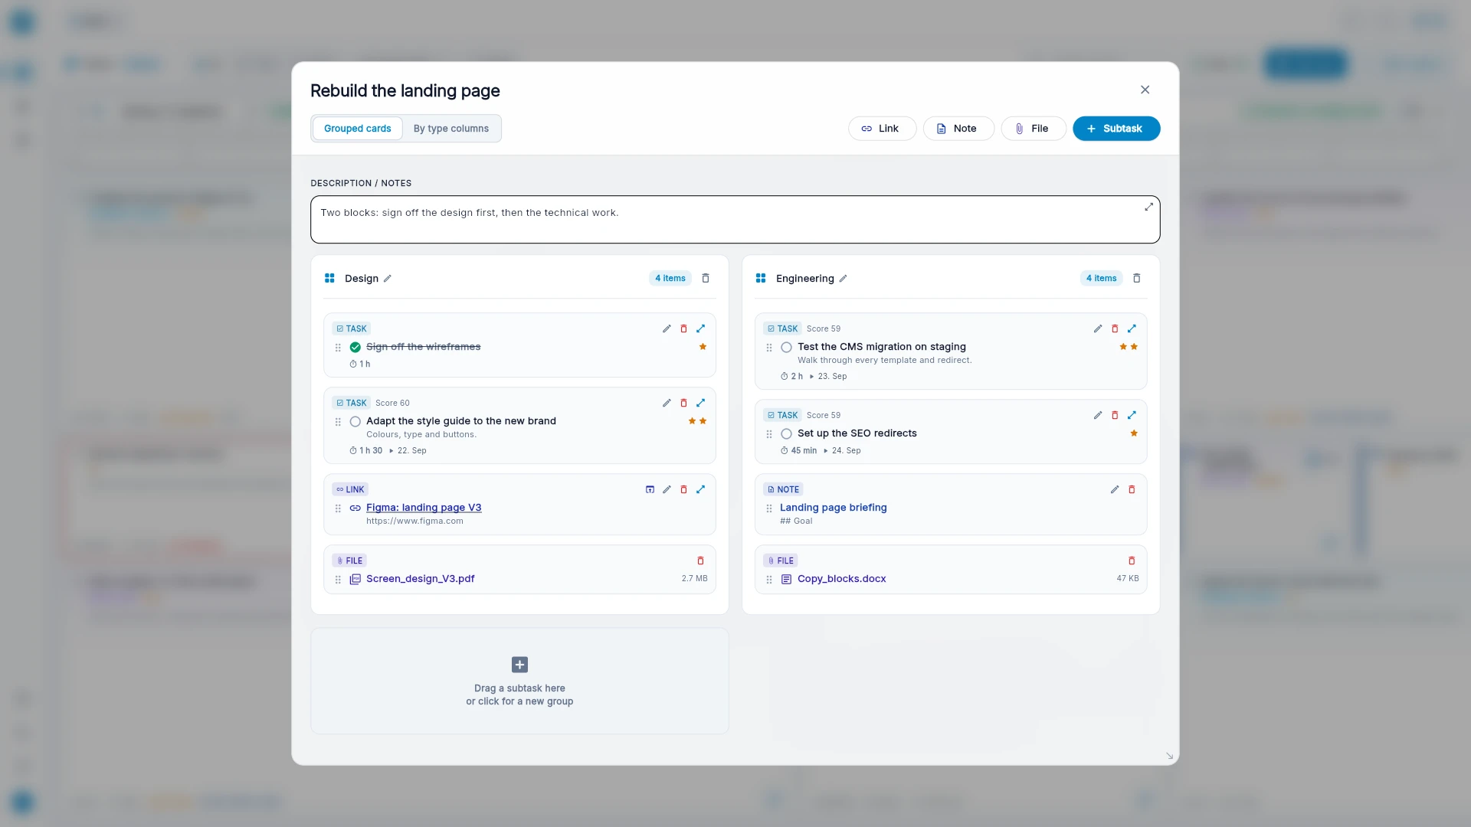Add a new Subtask
1471x827 pixels.
[x=1116, y=129]
